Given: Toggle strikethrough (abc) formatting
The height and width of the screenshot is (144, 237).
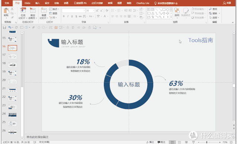Looking at the screenshot, I should (x=80, y=16).
